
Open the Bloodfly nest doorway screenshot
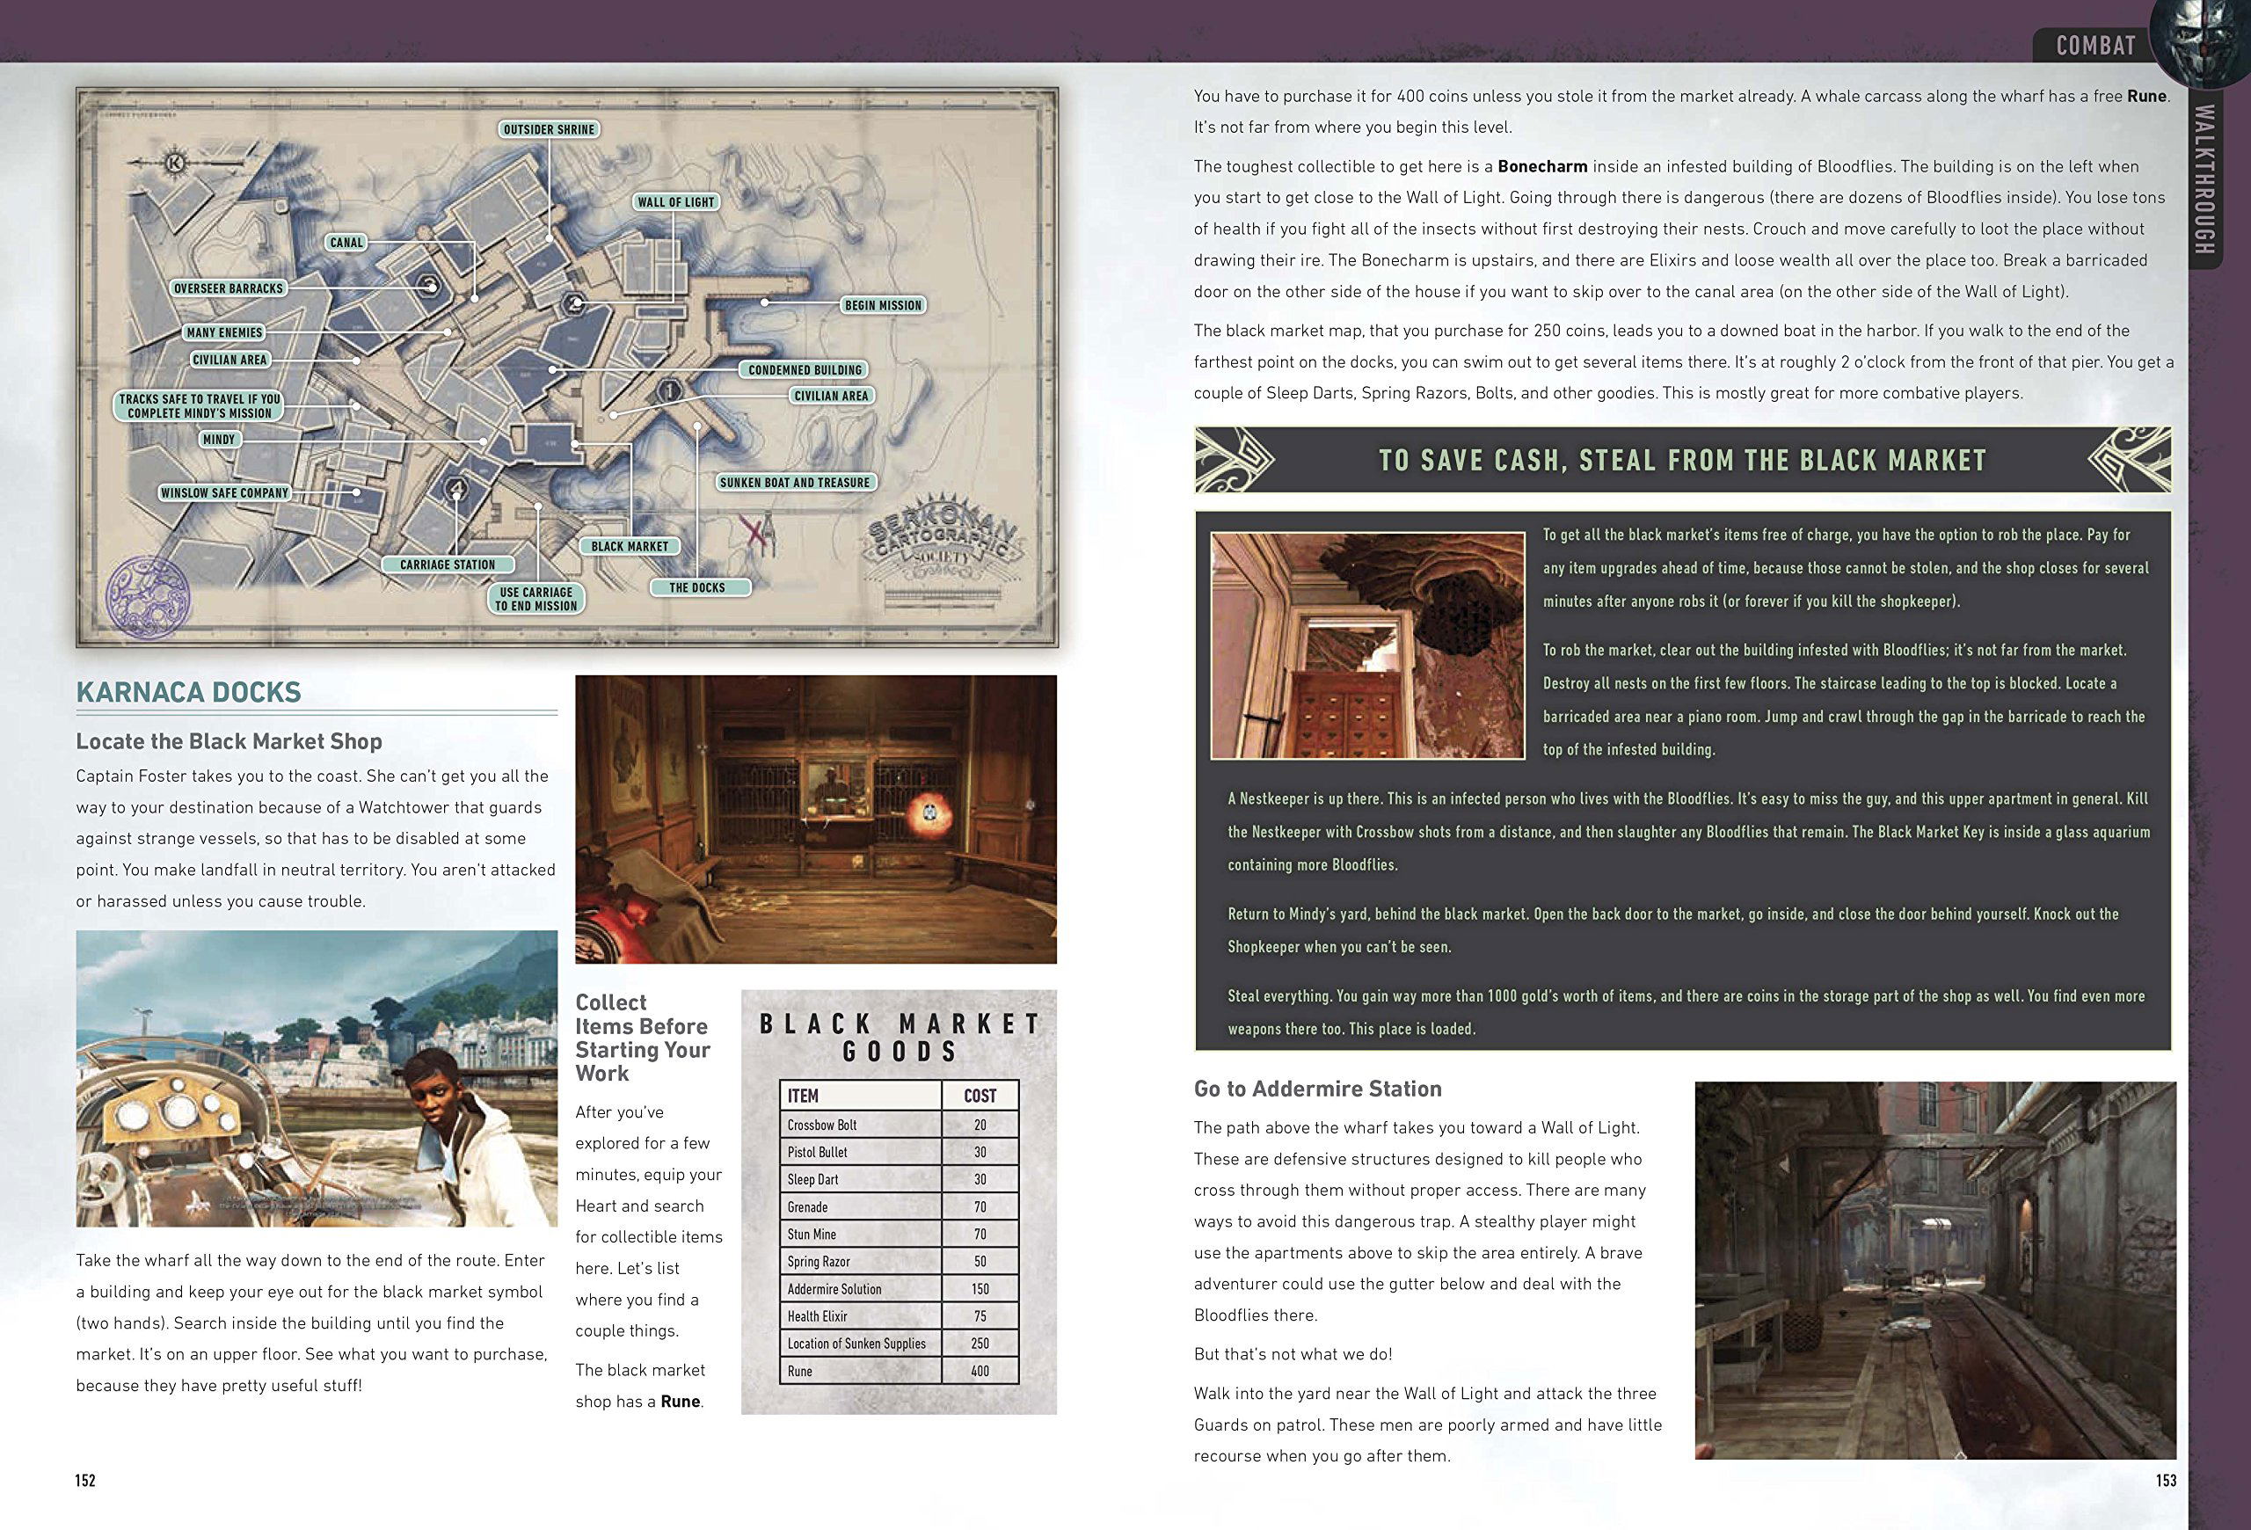pyautogui.click(x=1366, y=645)
